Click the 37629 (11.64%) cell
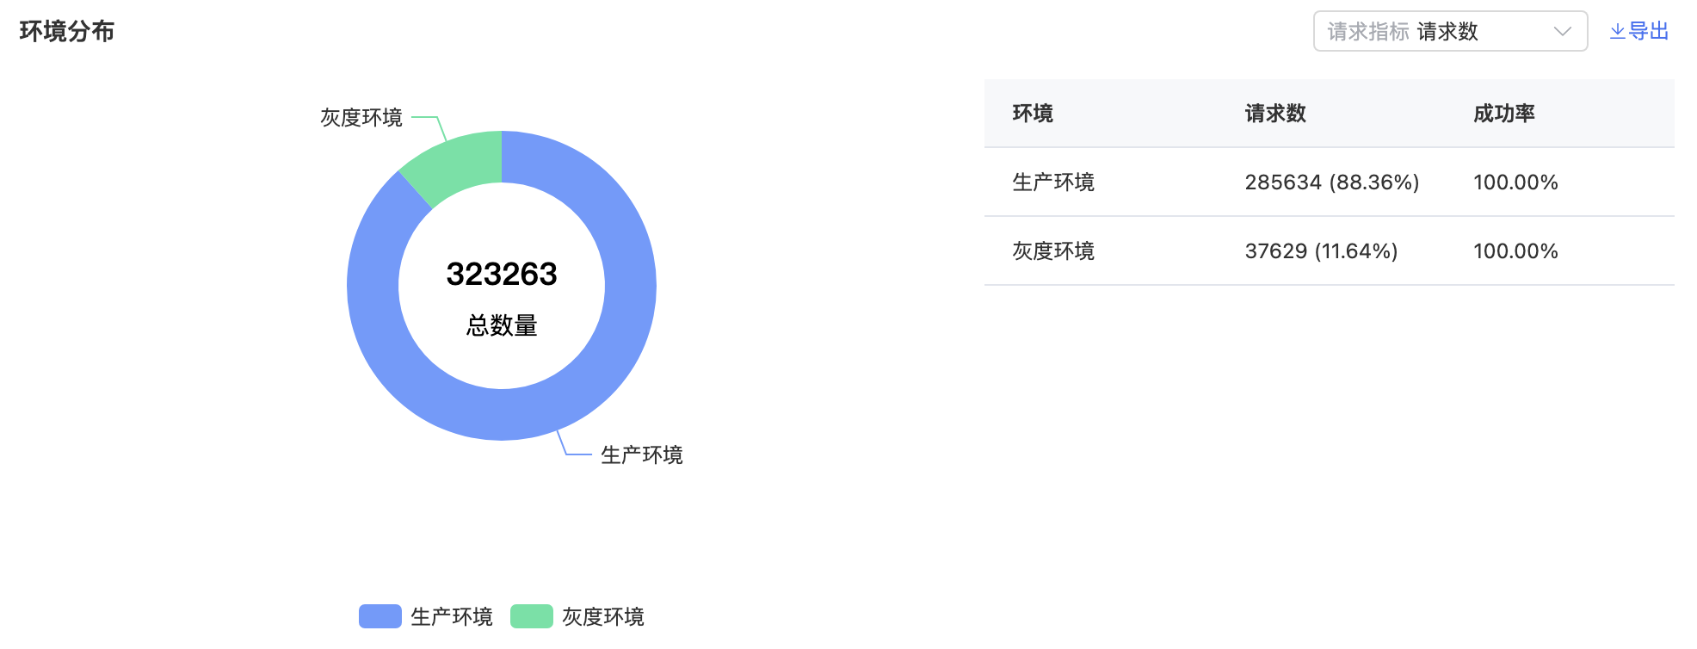The height and width of the screenshot is (649, 1697). [1321, 251]
